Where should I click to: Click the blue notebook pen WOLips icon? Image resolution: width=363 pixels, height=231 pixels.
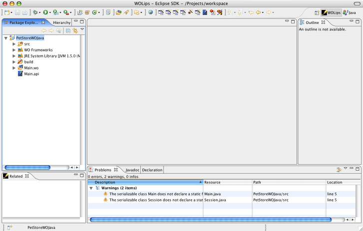click(205, 12)
